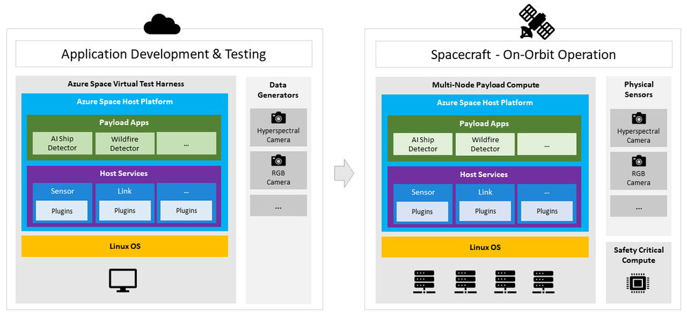Select Wildfire Detector box in spacecraft panel
Screen dimensions: 687x316
pyautogui.click(x=485, y=144)
